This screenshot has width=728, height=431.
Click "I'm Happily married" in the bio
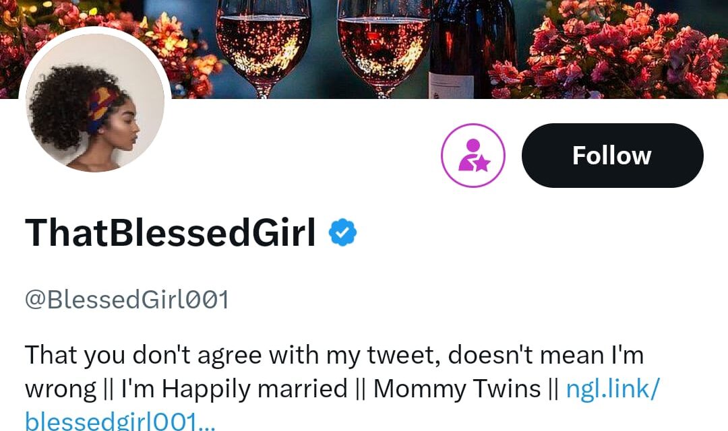(x=235, y=389)
